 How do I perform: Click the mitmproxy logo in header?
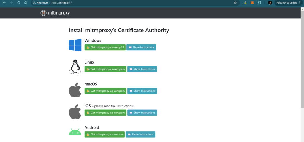click(55, 13)
